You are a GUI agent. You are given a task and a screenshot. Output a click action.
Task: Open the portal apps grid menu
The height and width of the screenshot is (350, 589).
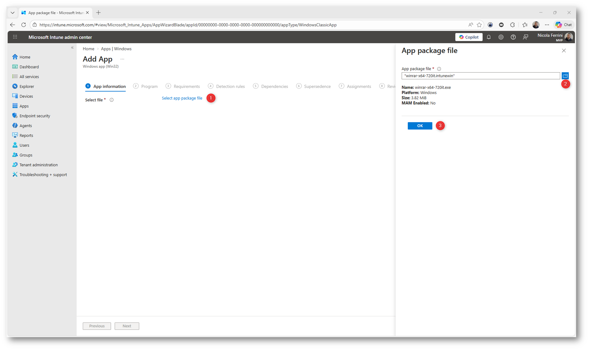(x=15, y=37)
